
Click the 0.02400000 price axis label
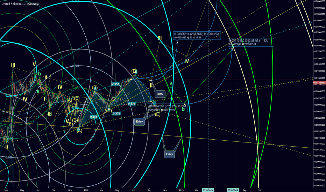click(320, 64)
